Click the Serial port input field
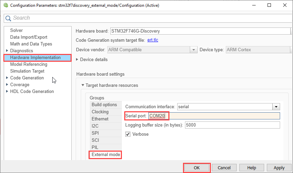293x173 pixels. (x=224, y=116)
